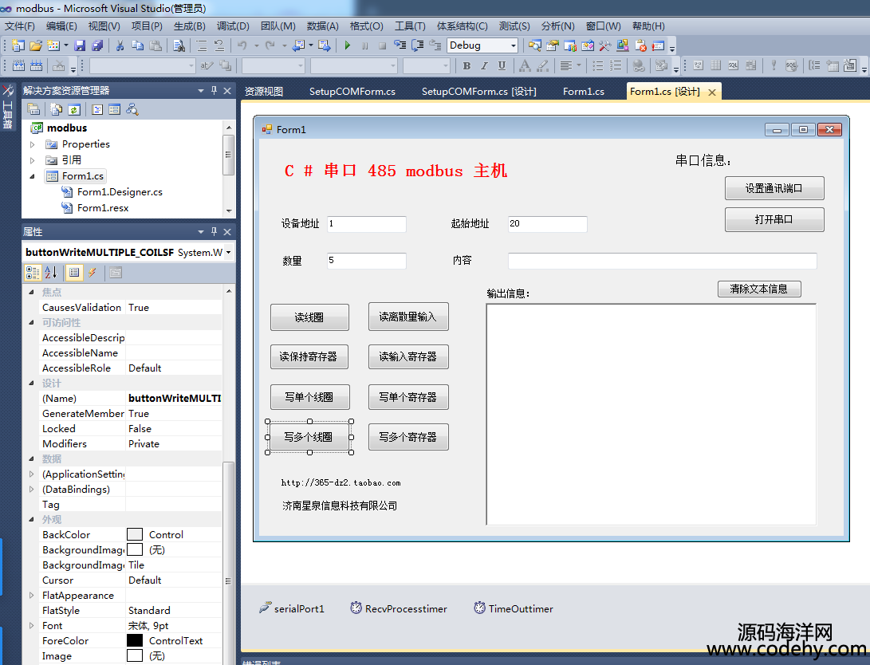Sort properties alphabetically with A-Z icon

click(50, 273)
